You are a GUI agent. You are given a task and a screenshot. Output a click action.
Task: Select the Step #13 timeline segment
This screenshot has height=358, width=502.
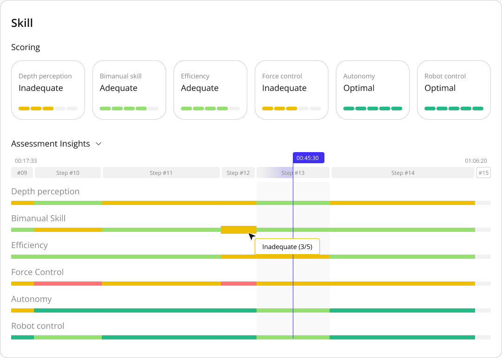[293, 173]
